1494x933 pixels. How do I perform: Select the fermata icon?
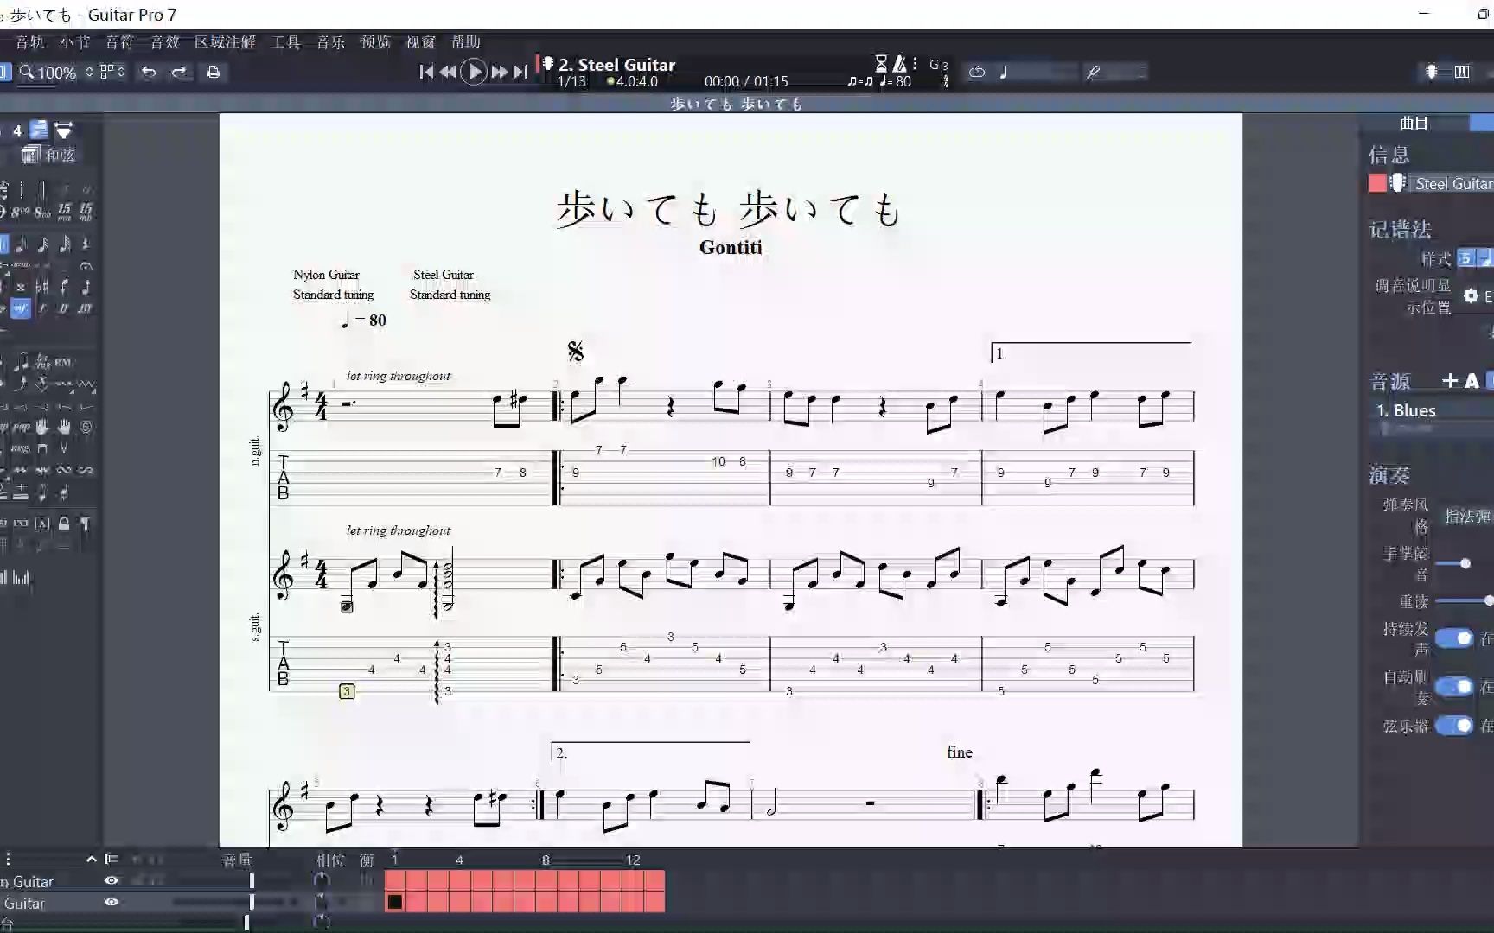point(86,266)
